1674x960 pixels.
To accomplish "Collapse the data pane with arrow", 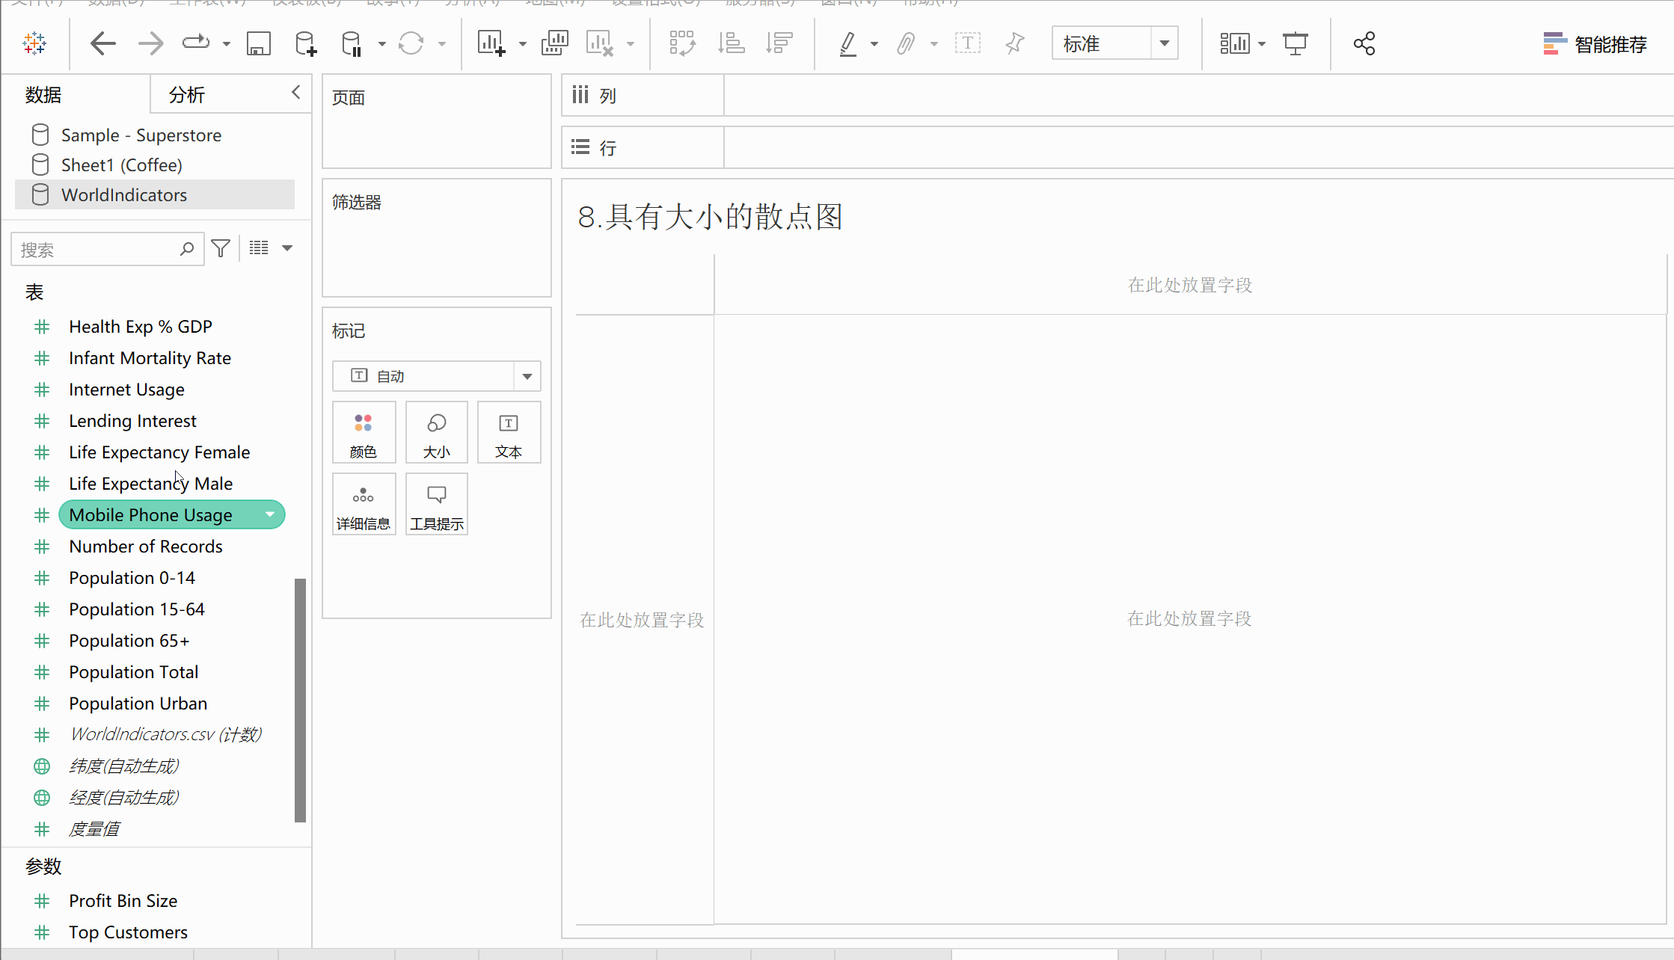I will point(296,92).
